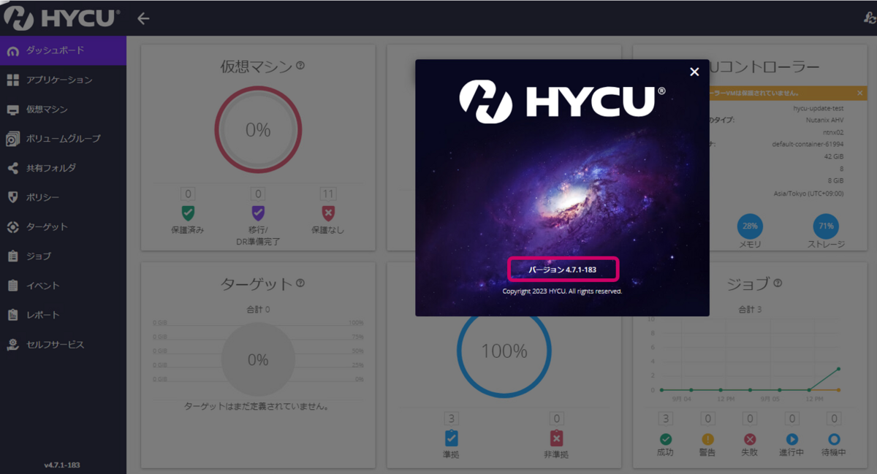Select ダッシュボード in sidebar
This screenshot has height=474, width=877.
(63, 51)
